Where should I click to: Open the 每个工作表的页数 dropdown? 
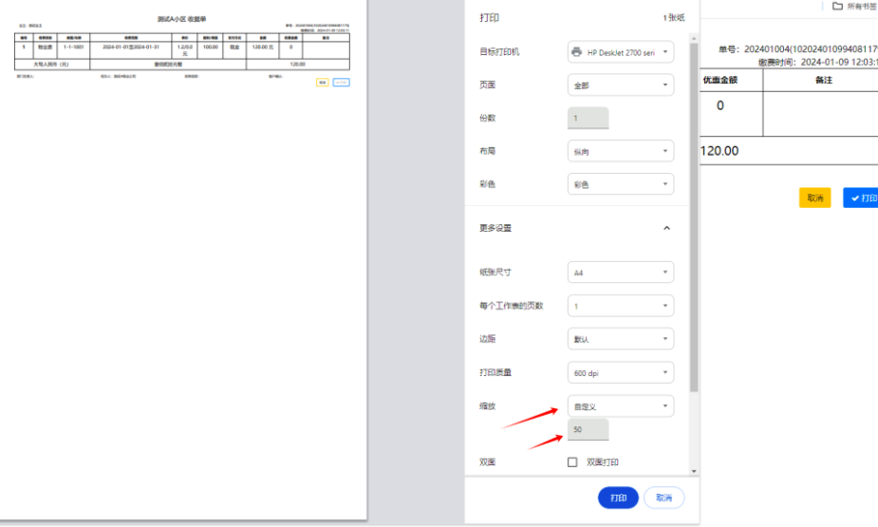tap(621, 307)
